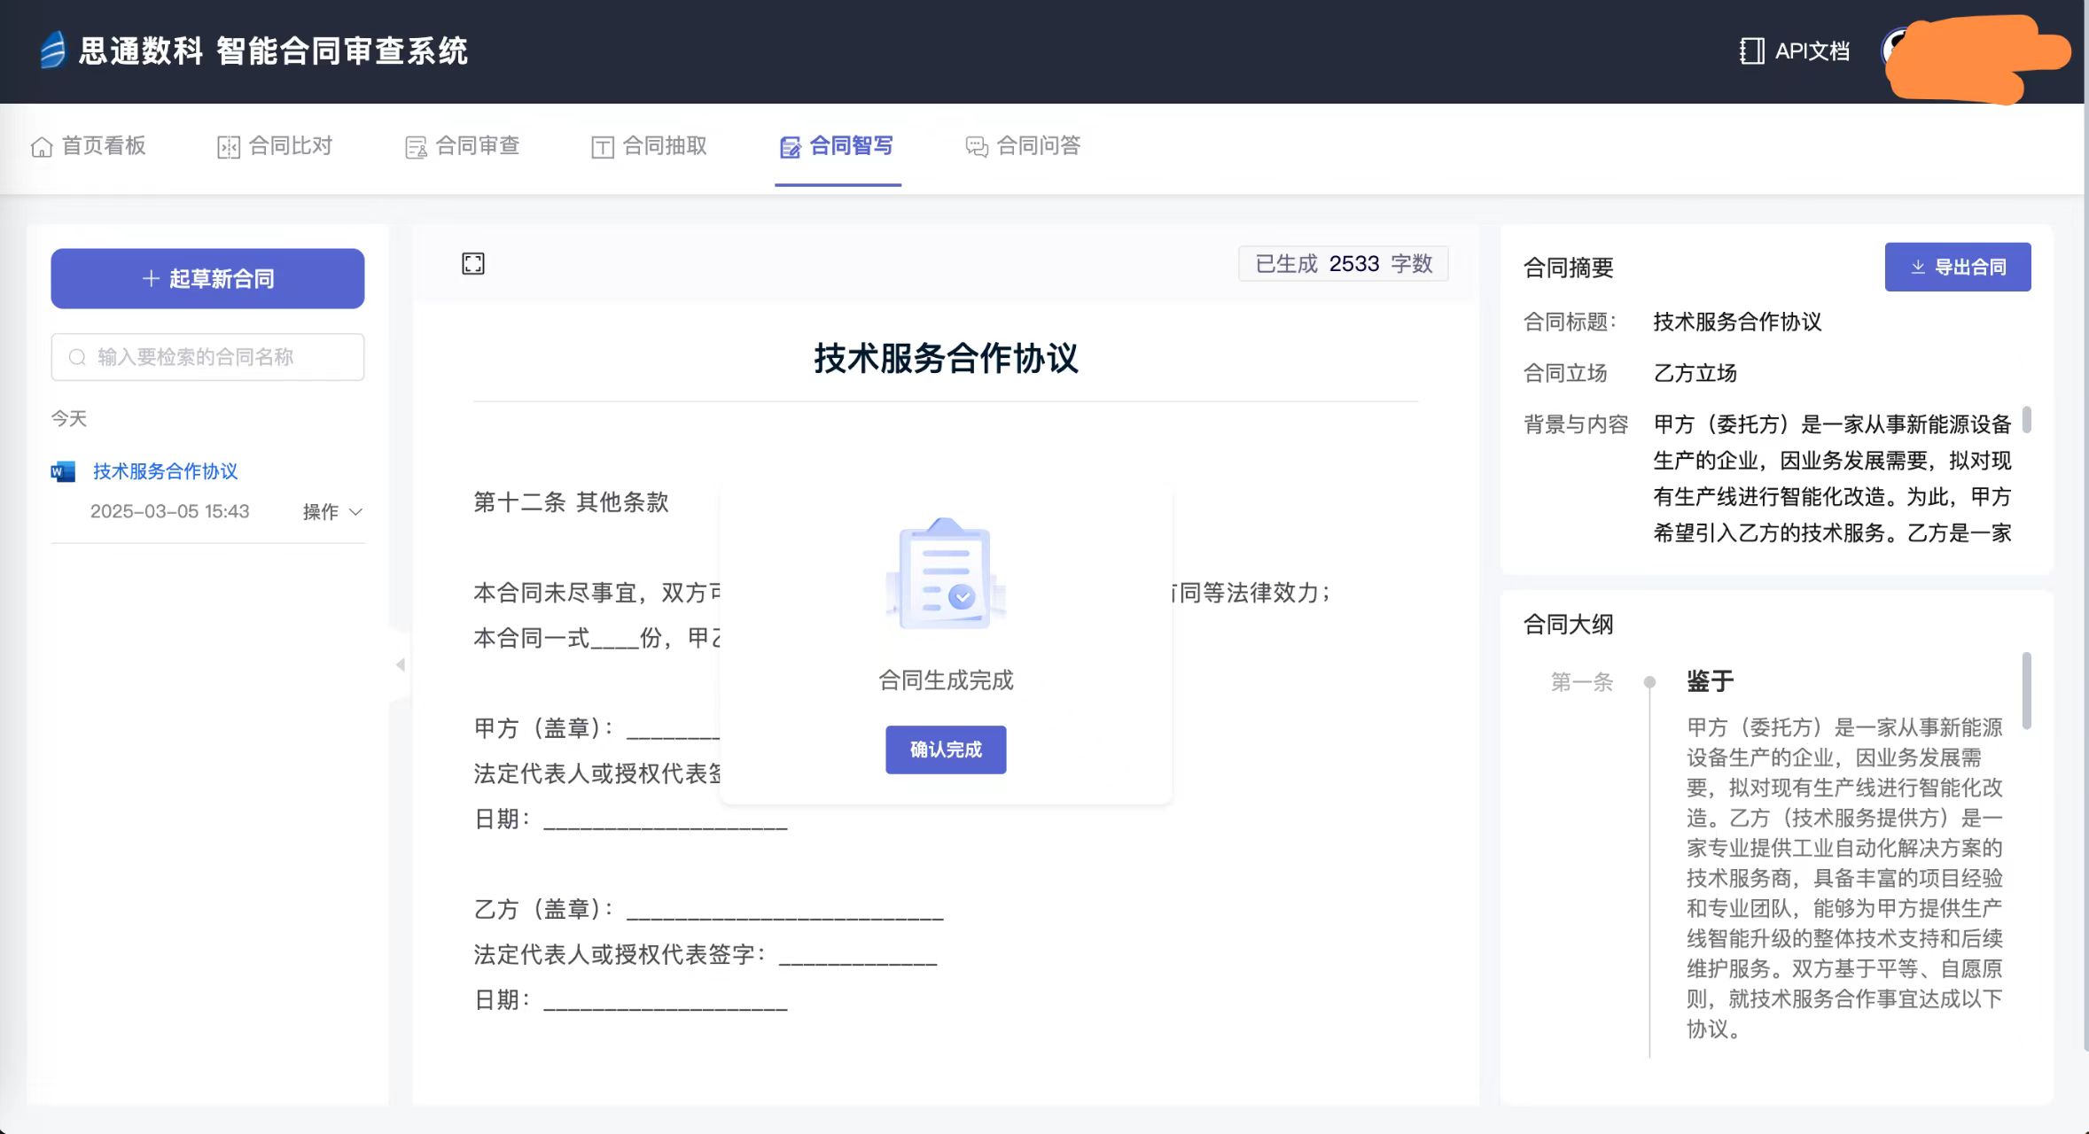
Task: Click the API文档 notebook icon
Action: pos(1750,51)
